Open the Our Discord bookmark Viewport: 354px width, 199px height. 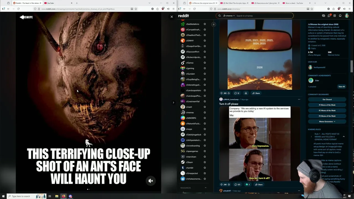coord(327,99)
